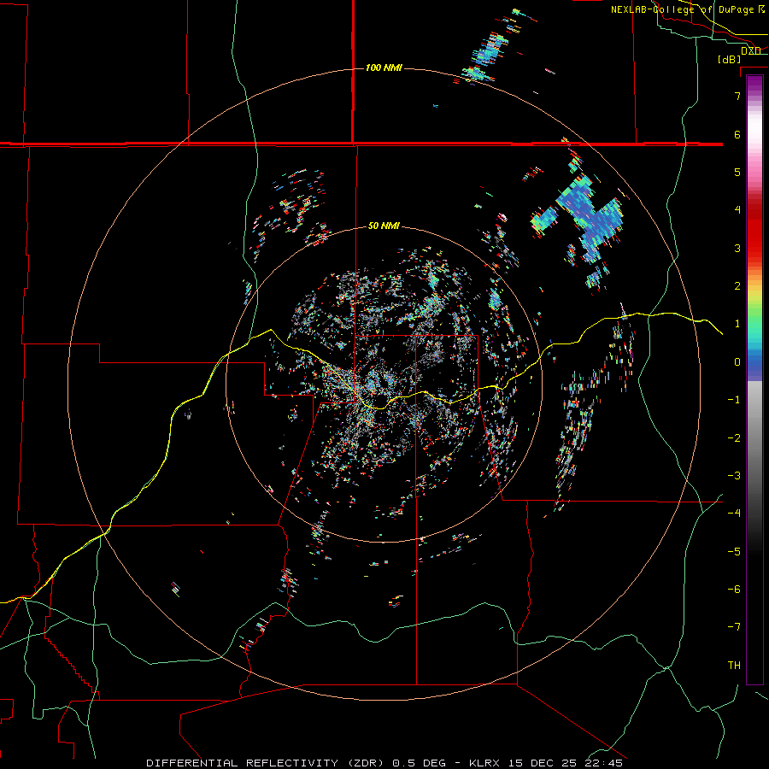
Task: Click the "-3" value on the dB scale
Action: (734, 476)
